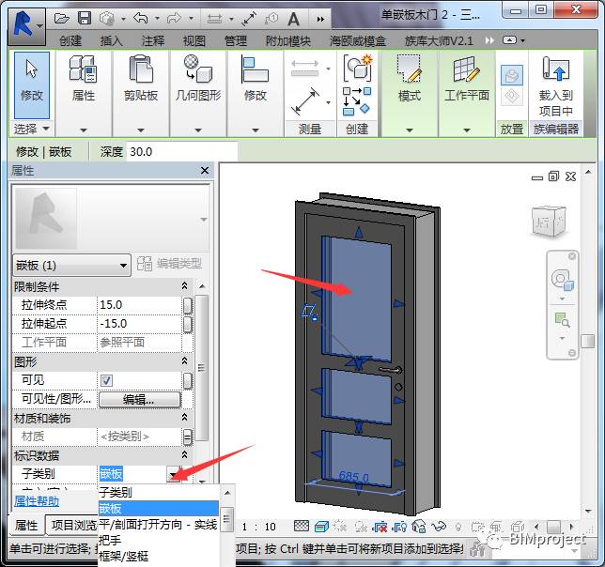Click associate parameter button next to 拉伸起点
605x567 pixels.
[187, 324]
